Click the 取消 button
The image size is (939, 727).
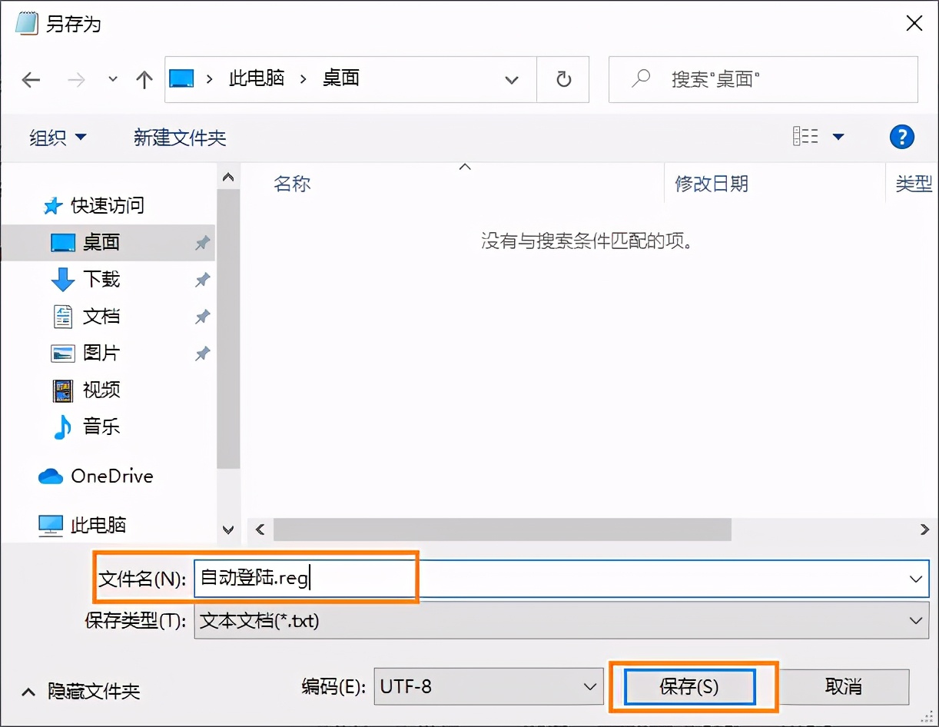pos(844,686)
